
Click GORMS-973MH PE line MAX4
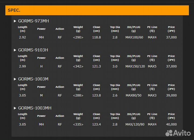[x=152, y=37]
